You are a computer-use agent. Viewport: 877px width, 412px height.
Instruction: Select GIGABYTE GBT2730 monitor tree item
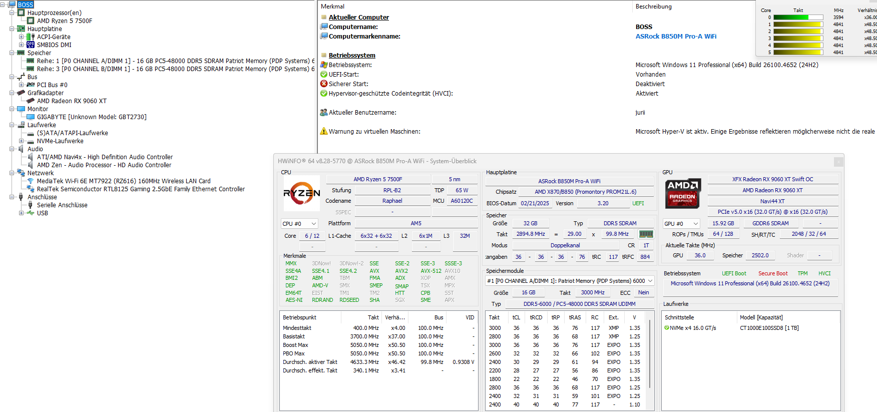click(x=92, y=117)
